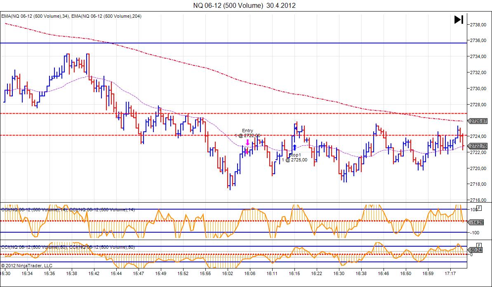Select the small blue exit fill triangle
Viewport: 492px width, 287px height.
(296, 128)
